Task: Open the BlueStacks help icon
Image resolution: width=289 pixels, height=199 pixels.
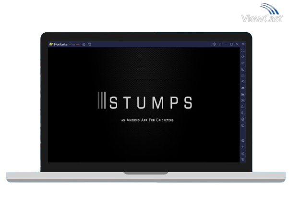Action: [x=214, y=44]
